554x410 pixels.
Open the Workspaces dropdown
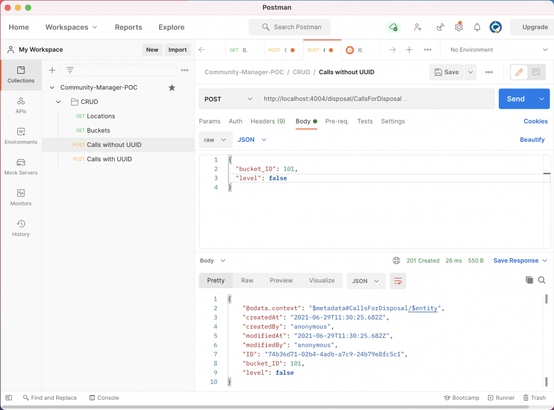[x=71, y=27]
